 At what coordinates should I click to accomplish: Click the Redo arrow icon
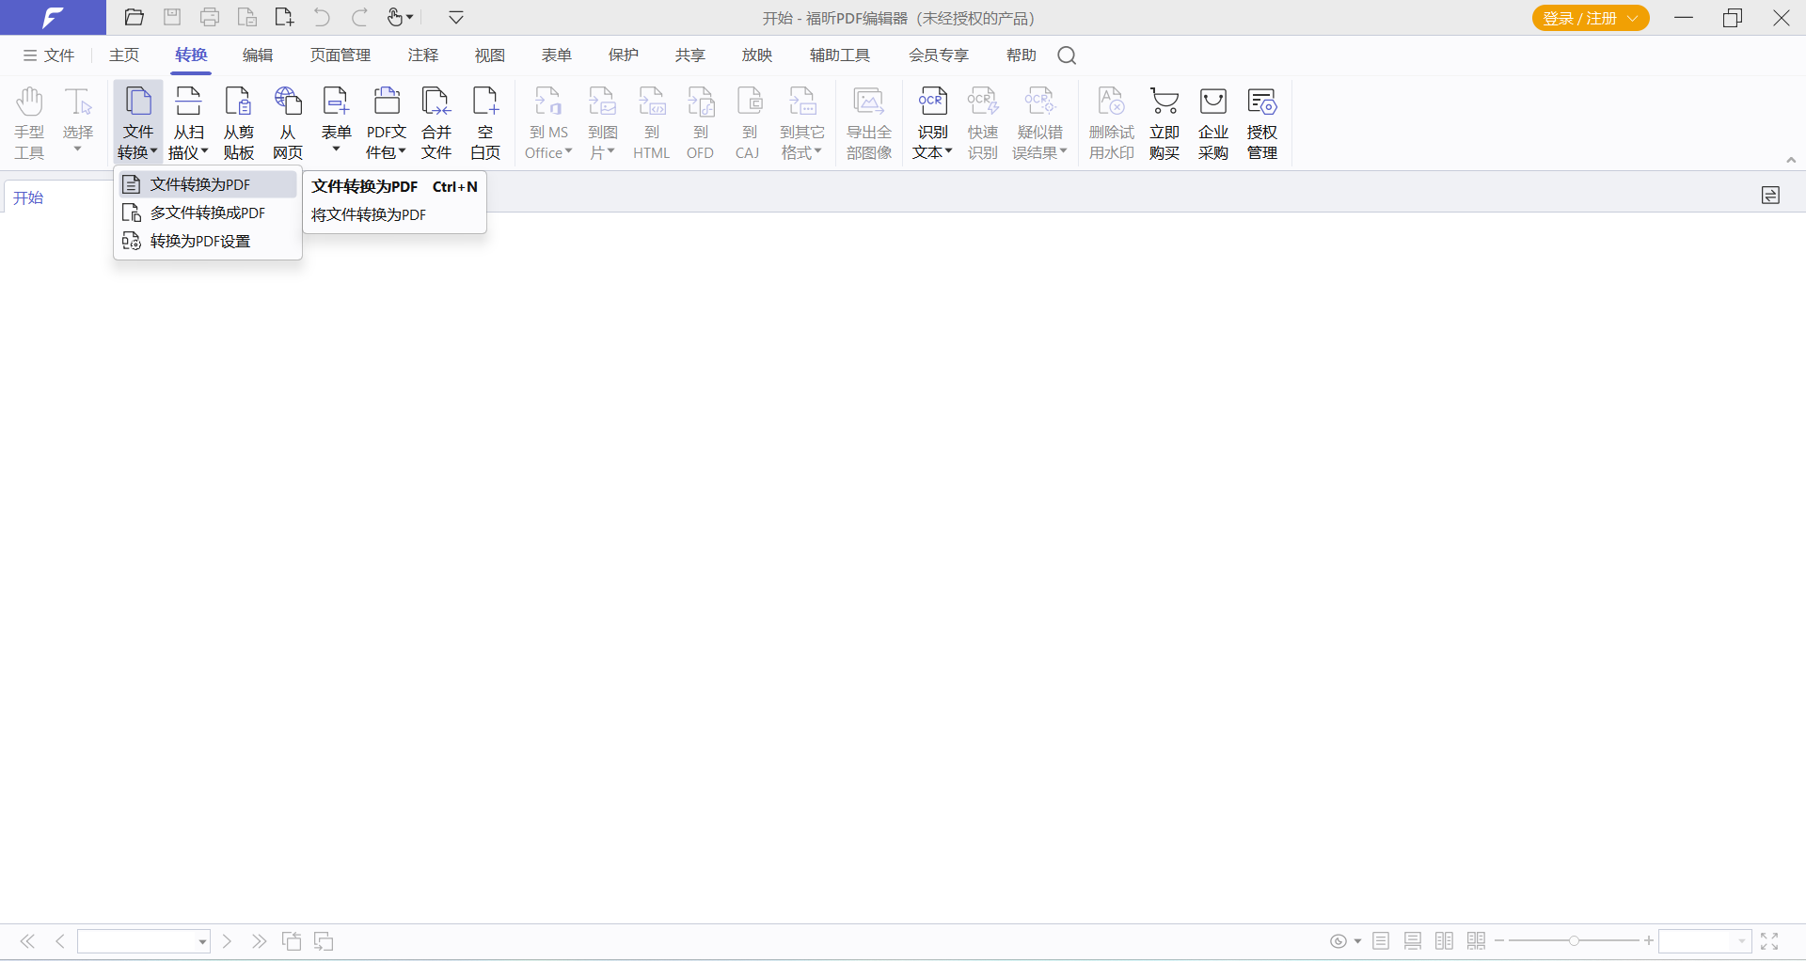pos(359,17)
